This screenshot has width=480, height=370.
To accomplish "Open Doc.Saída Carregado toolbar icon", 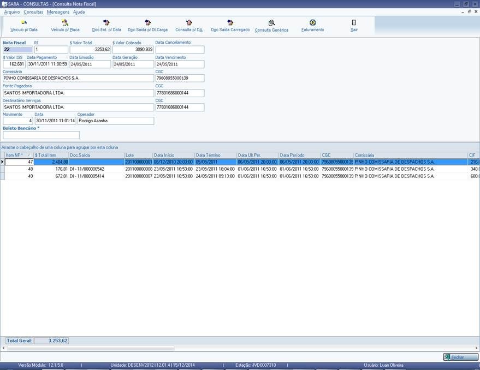I will tap(230, 22).
